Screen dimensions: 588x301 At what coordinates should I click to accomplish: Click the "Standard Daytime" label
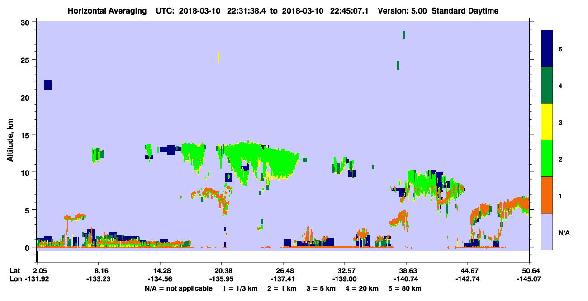coord(465,11)
